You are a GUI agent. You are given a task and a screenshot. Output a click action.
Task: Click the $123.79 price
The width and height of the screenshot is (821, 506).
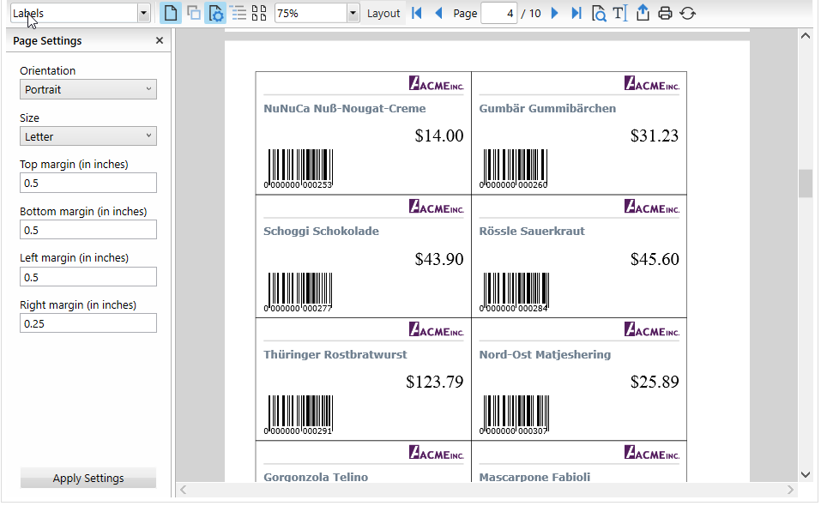click(x=435, y=382)
